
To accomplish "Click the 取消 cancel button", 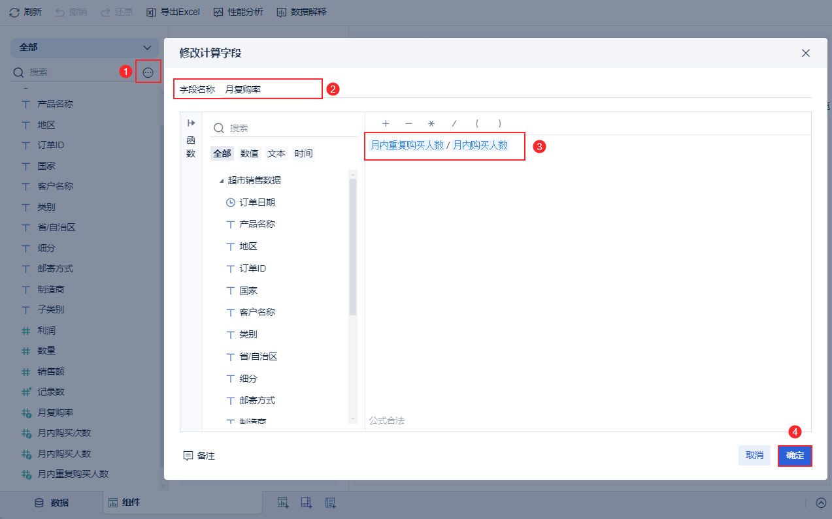I will [x=754, y=456].
